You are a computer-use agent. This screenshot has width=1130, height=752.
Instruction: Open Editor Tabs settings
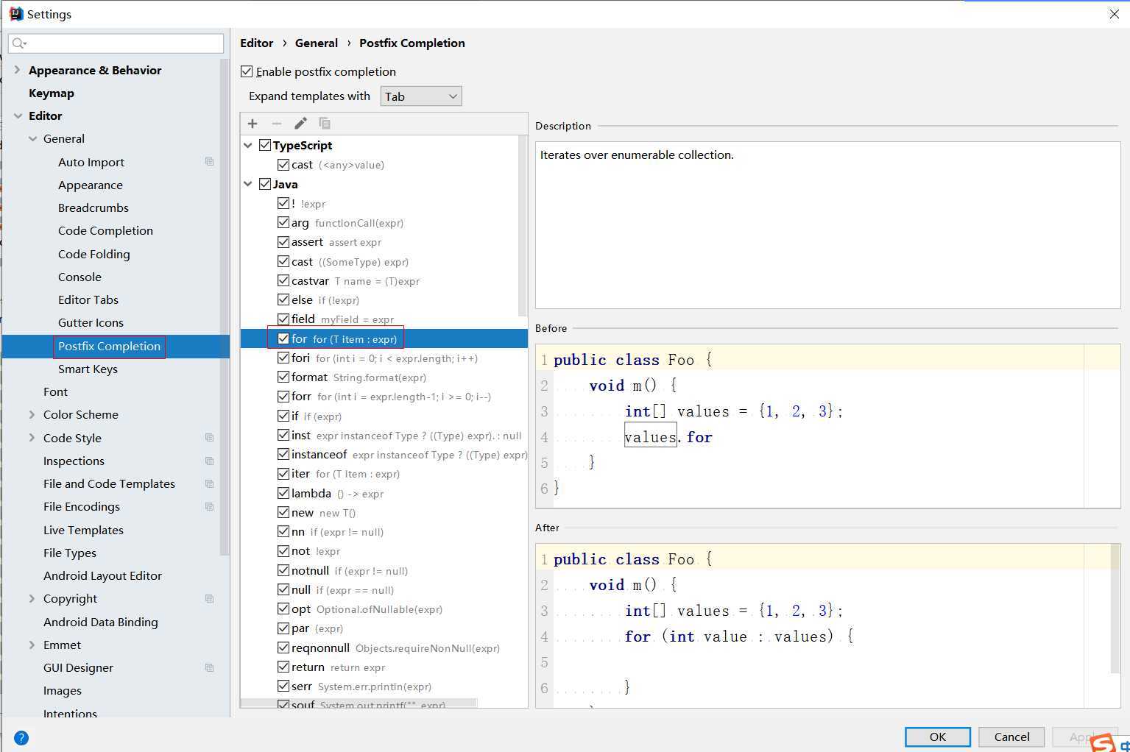click(x=88, y=299)
